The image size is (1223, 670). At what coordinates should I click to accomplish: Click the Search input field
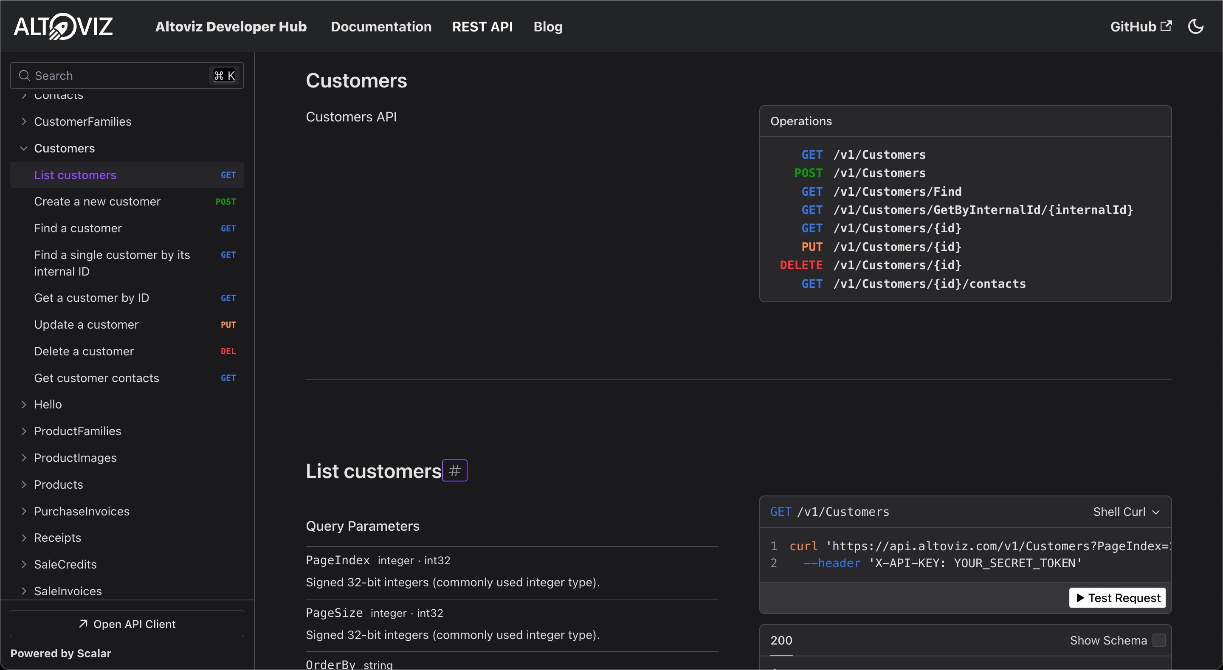[x=127, y=76]
